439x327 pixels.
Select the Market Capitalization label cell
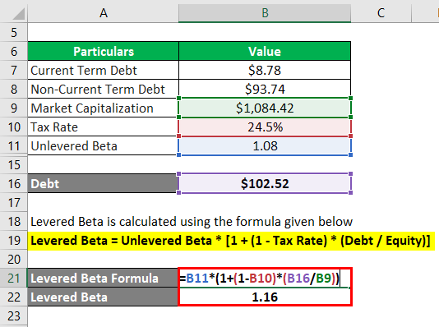104,108
